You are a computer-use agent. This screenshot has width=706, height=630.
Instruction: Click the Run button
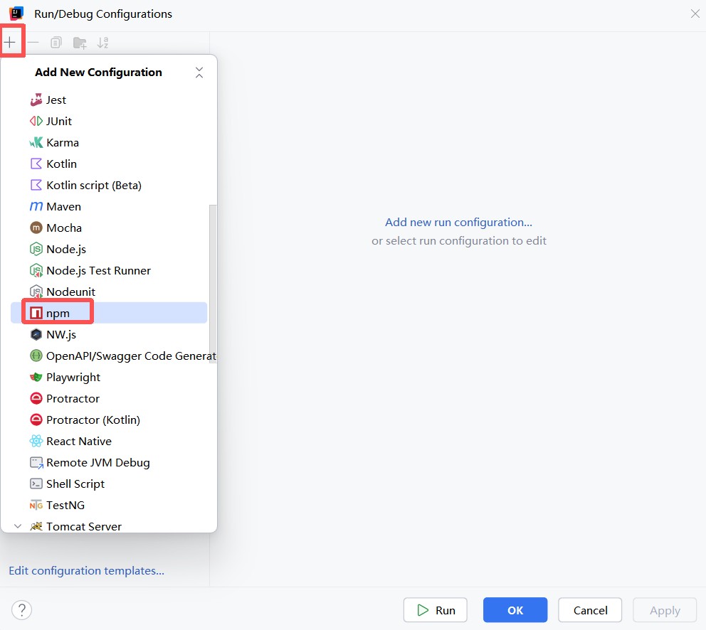(436, 610)
